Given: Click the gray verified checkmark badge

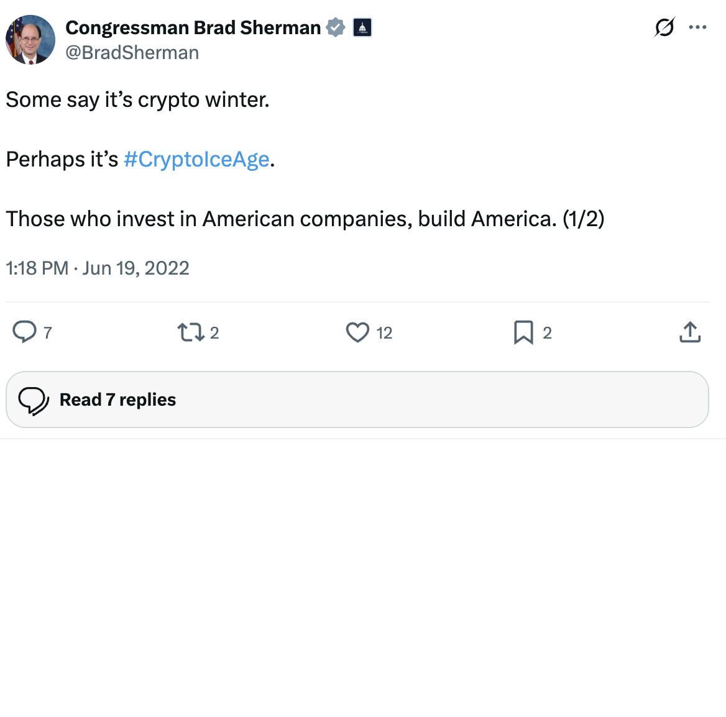Looking at the screenshot, I should (x=336, y=28).
